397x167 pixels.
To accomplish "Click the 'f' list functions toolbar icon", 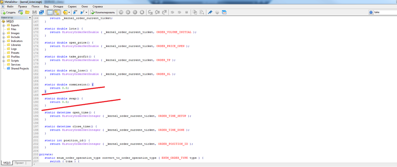I will point(82,12).
